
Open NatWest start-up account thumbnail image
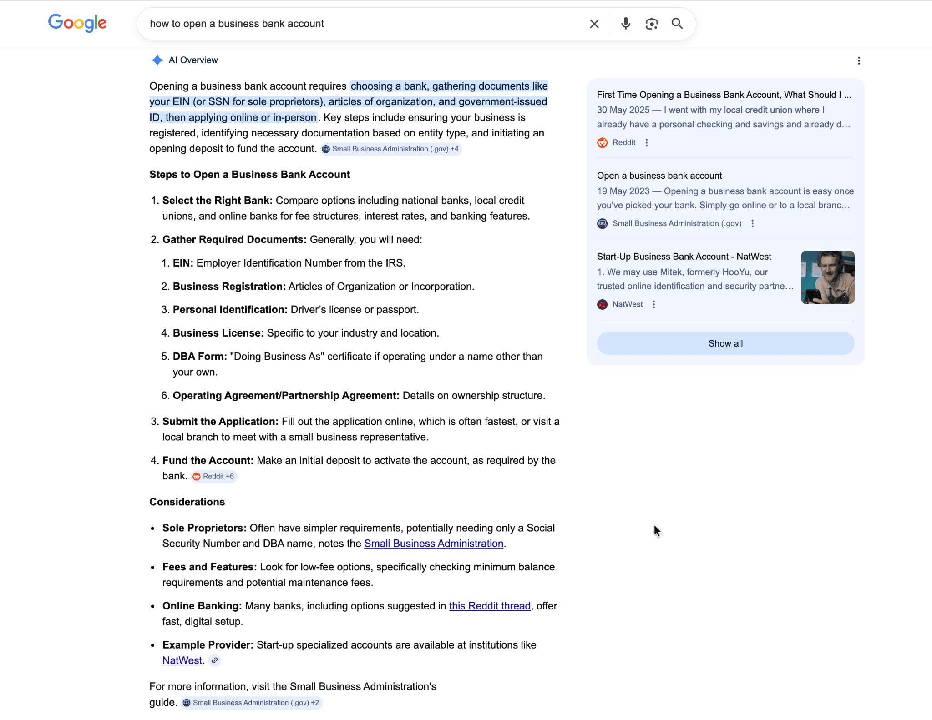click(827, 277)
